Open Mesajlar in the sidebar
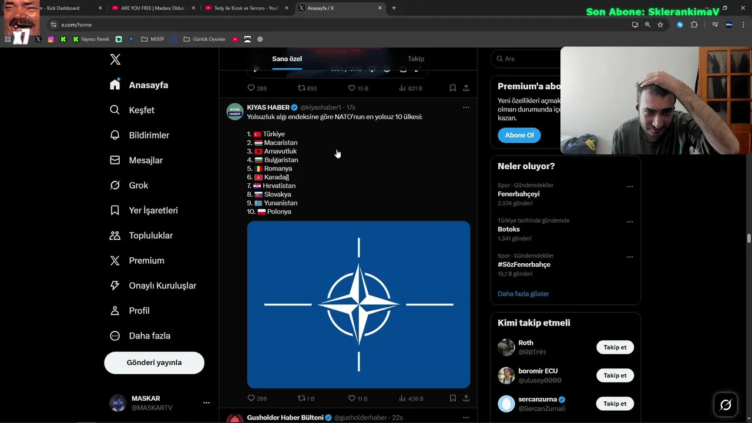The width and height of the screenshot is (752, 423). pyautogui.click(x=137, y=160)
